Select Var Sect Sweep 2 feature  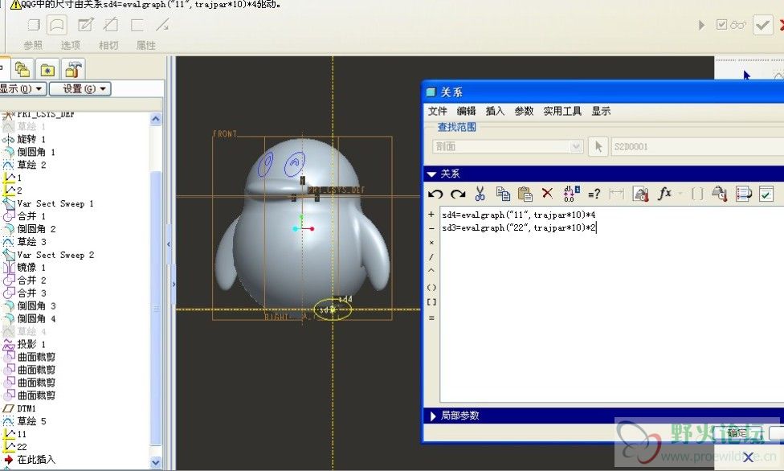click(55, 255)
